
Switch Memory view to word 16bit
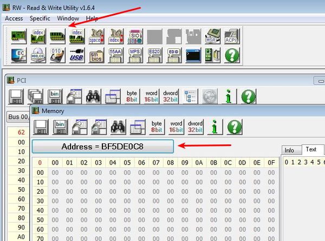[x=176, y=126]
